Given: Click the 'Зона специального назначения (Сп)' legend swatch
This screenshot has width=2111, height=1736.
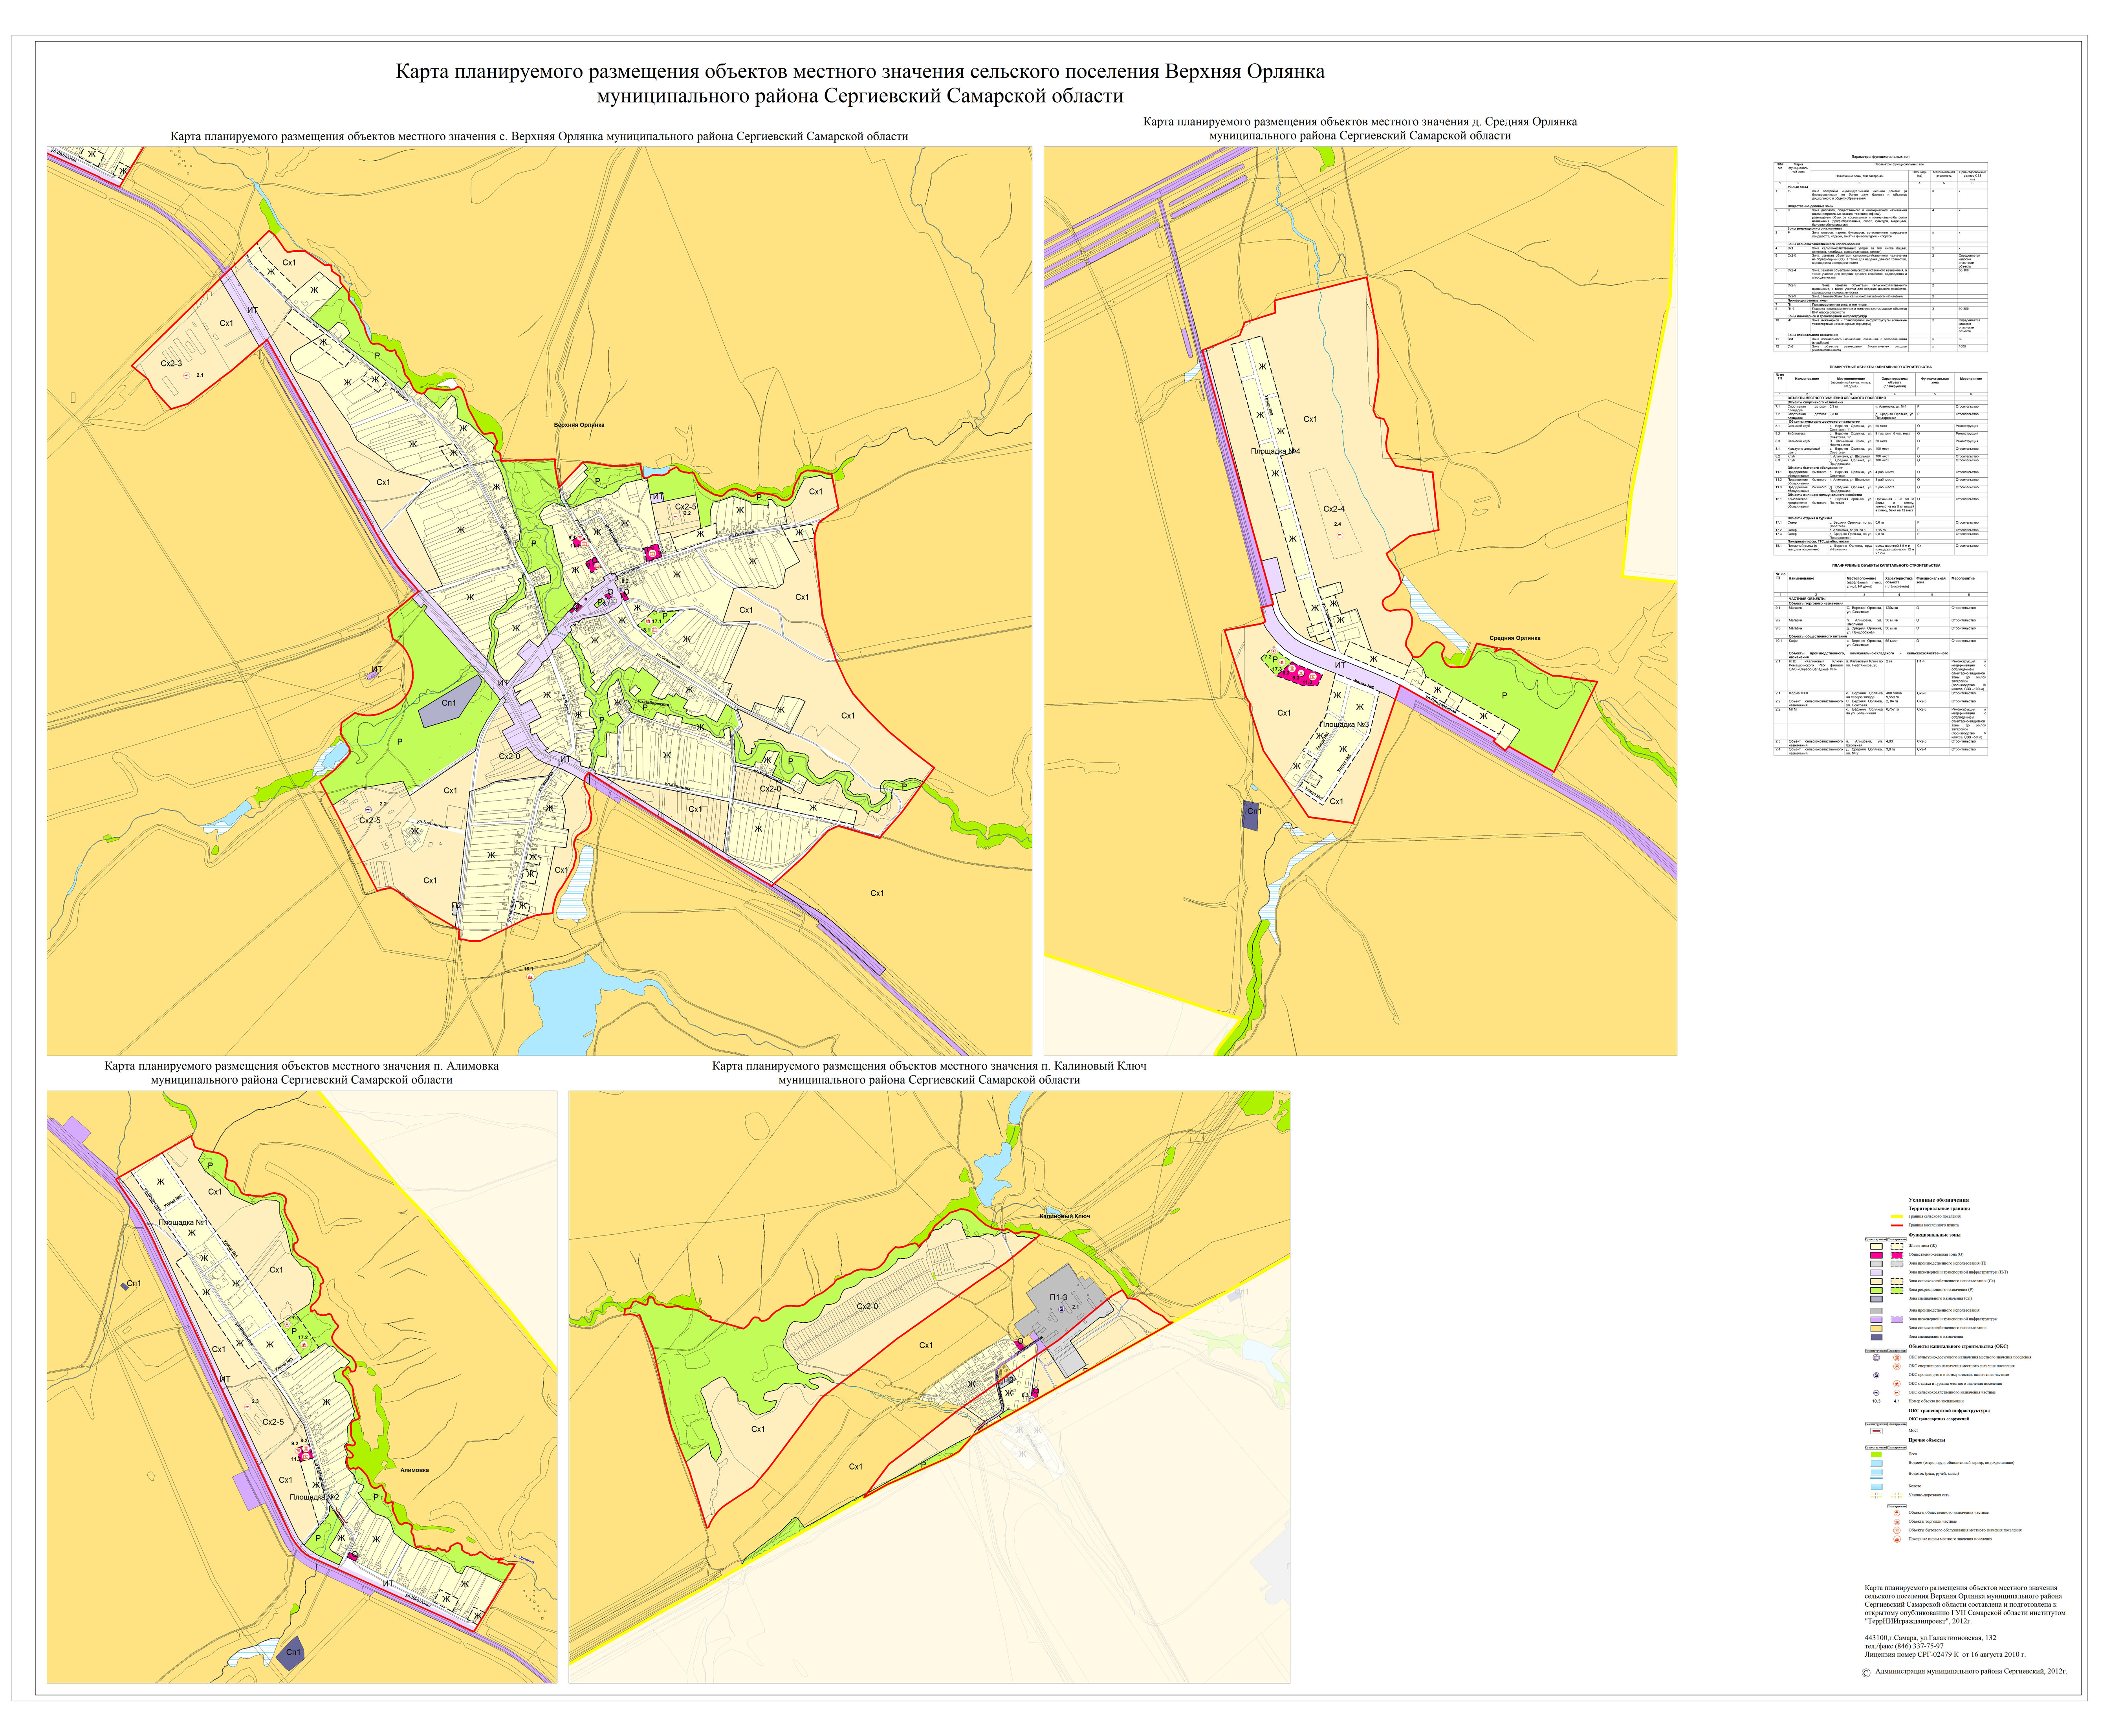Looking at the screenshot, I should (1876, 1299).
